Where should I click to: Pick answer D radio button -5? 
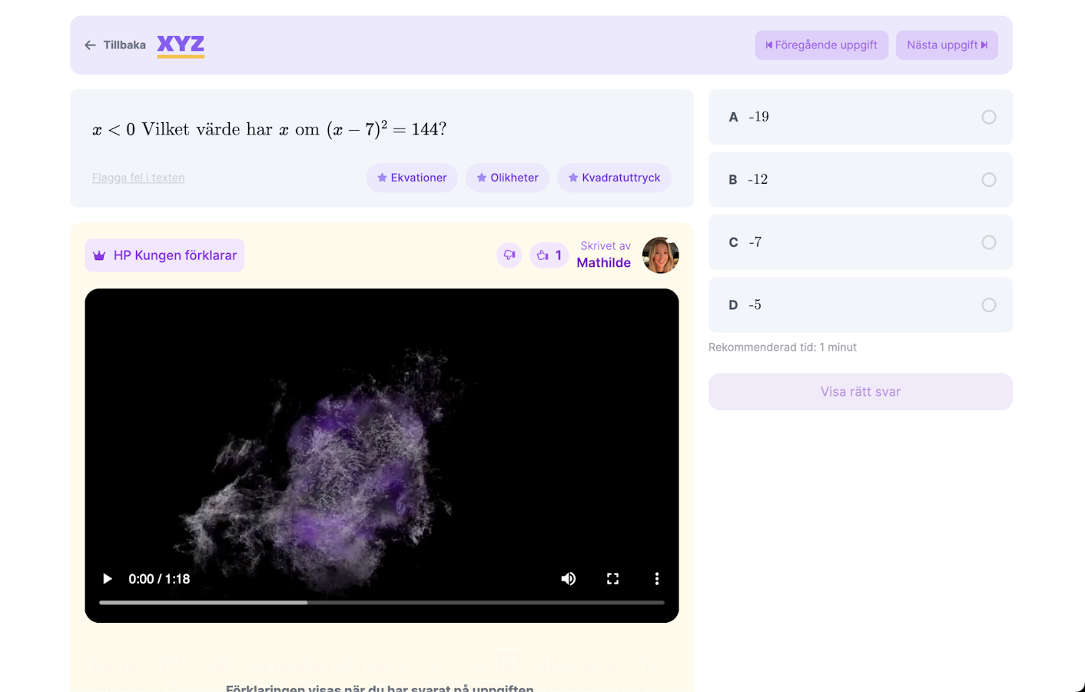click(x=988, y=305)
